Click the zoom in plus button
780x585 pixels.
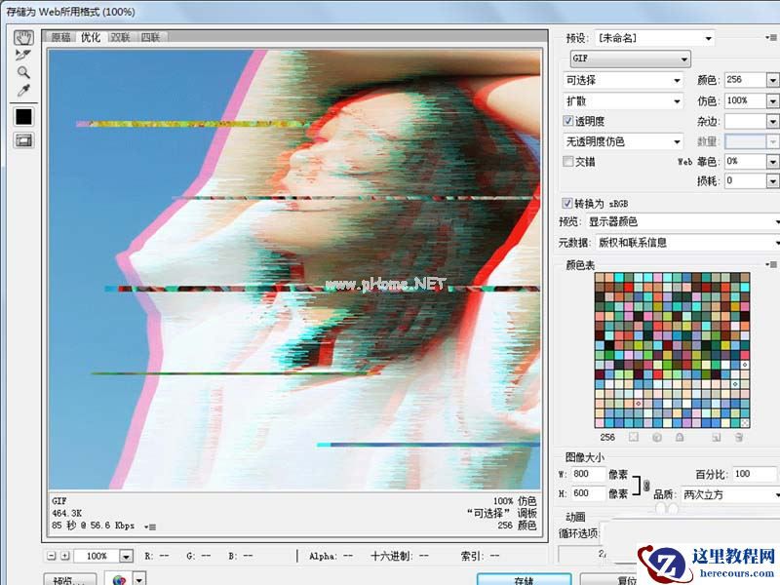[x=65, y=556]
